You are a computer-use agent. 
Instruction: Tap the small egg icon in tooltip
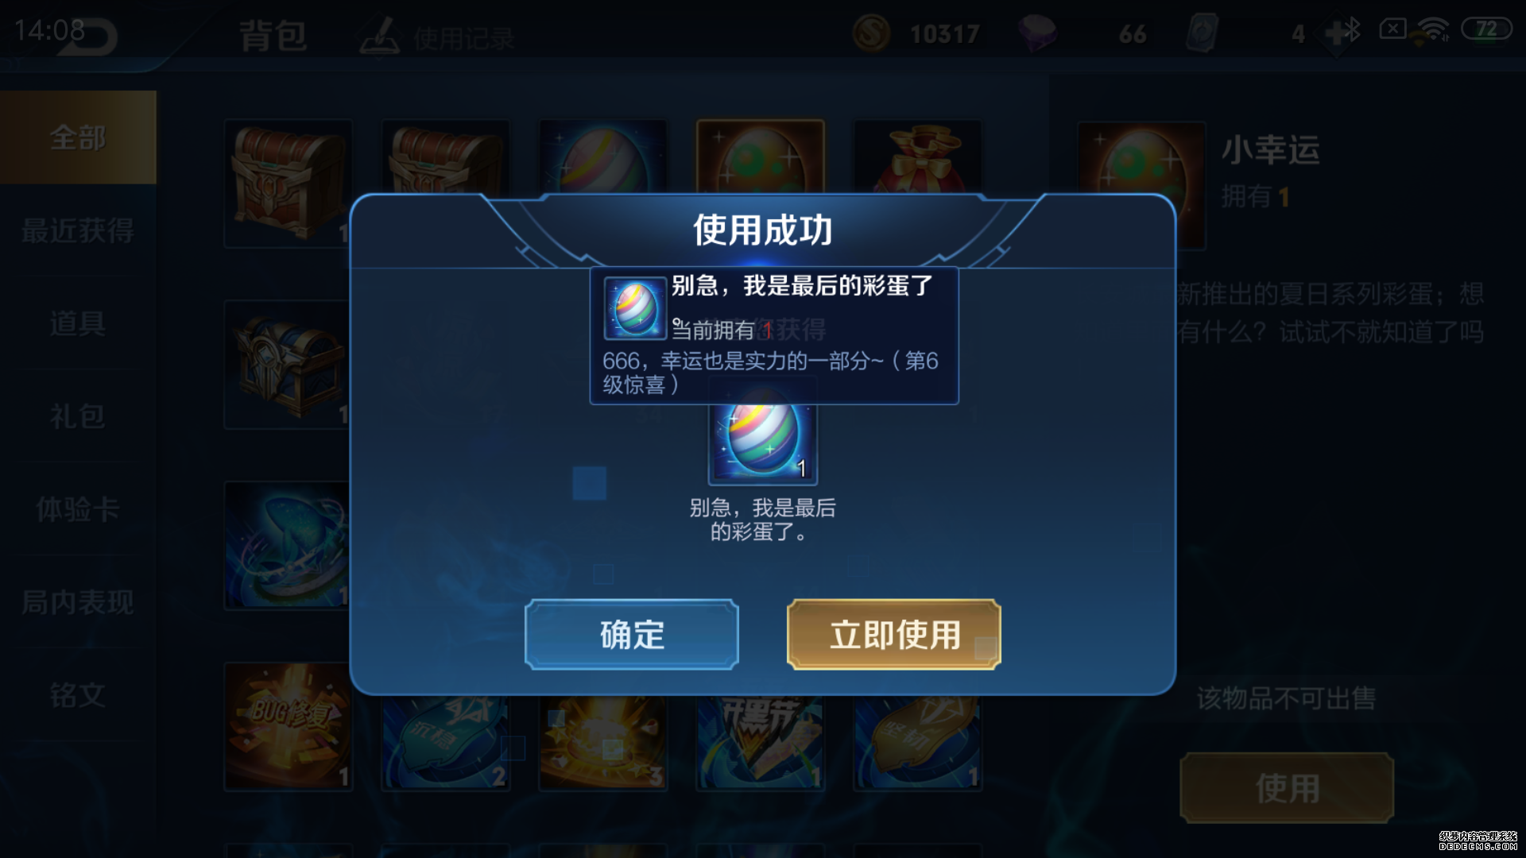(635, 308)
